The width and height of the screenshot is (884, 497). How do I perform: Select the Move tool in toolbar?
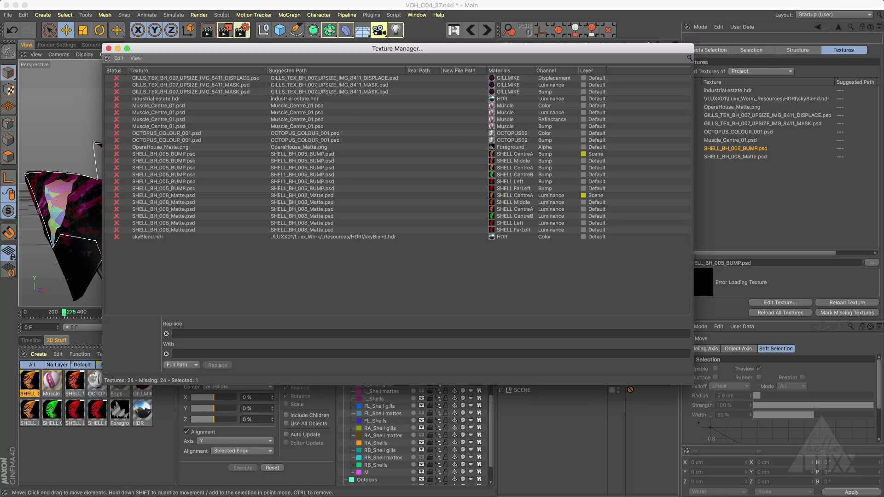(x=66, y=30)
